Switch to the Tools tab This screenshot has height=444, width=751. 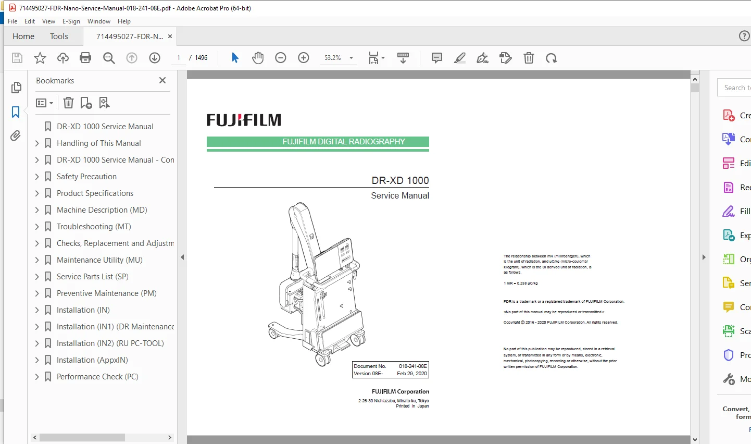[x=59, y=36]
